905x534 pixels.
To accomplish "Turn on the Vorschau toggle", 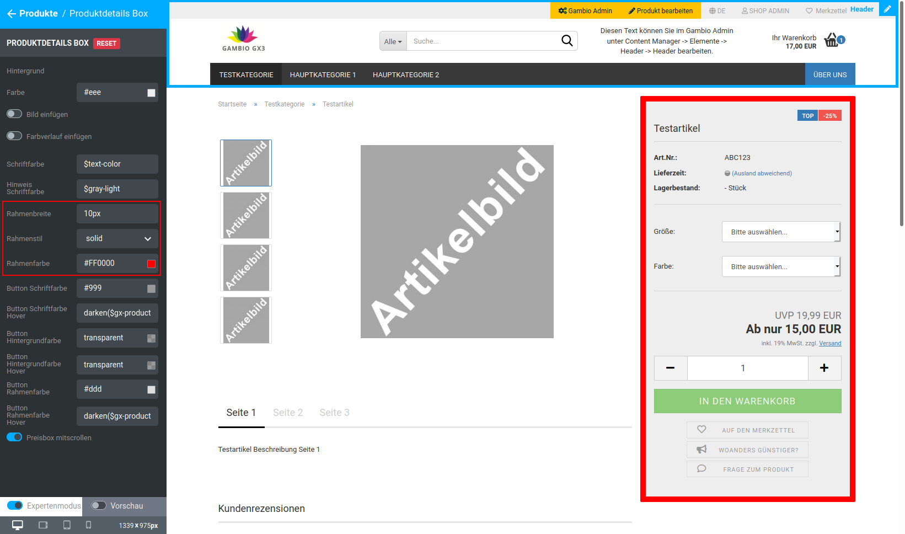I will pyautogui.click(x=99, y=506).
